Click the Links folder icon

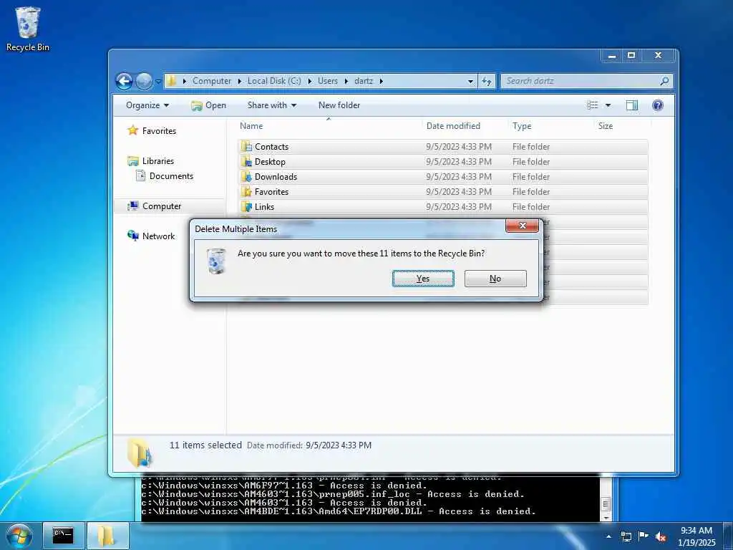(246, 206)
